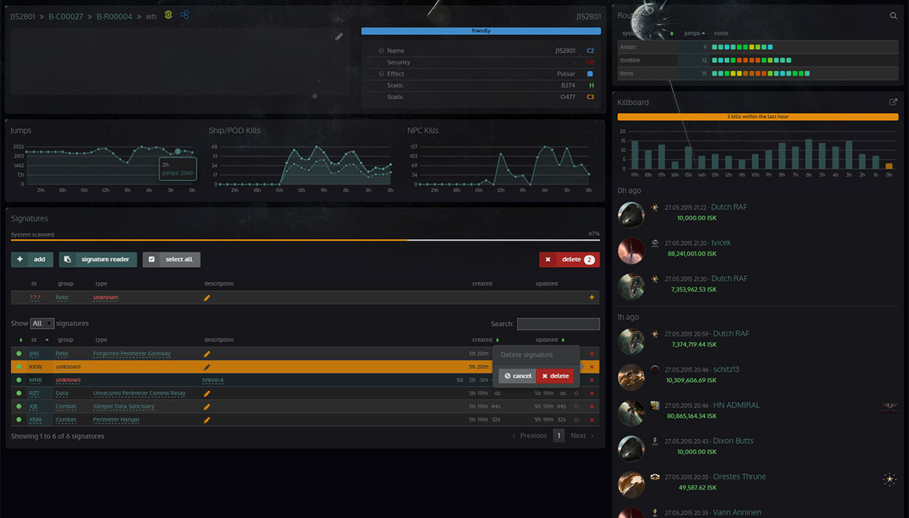Viewport: 909px width, 518px height.
Task: Click the pencil icon in system description box
Action: [339, 36]
